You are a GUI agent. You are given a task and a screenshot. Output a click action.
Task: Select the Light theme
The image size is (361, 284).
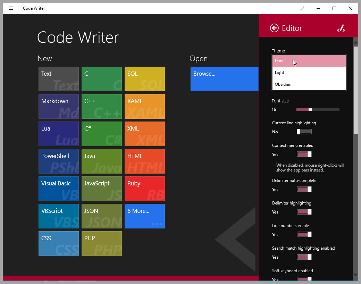pos(309,73)
